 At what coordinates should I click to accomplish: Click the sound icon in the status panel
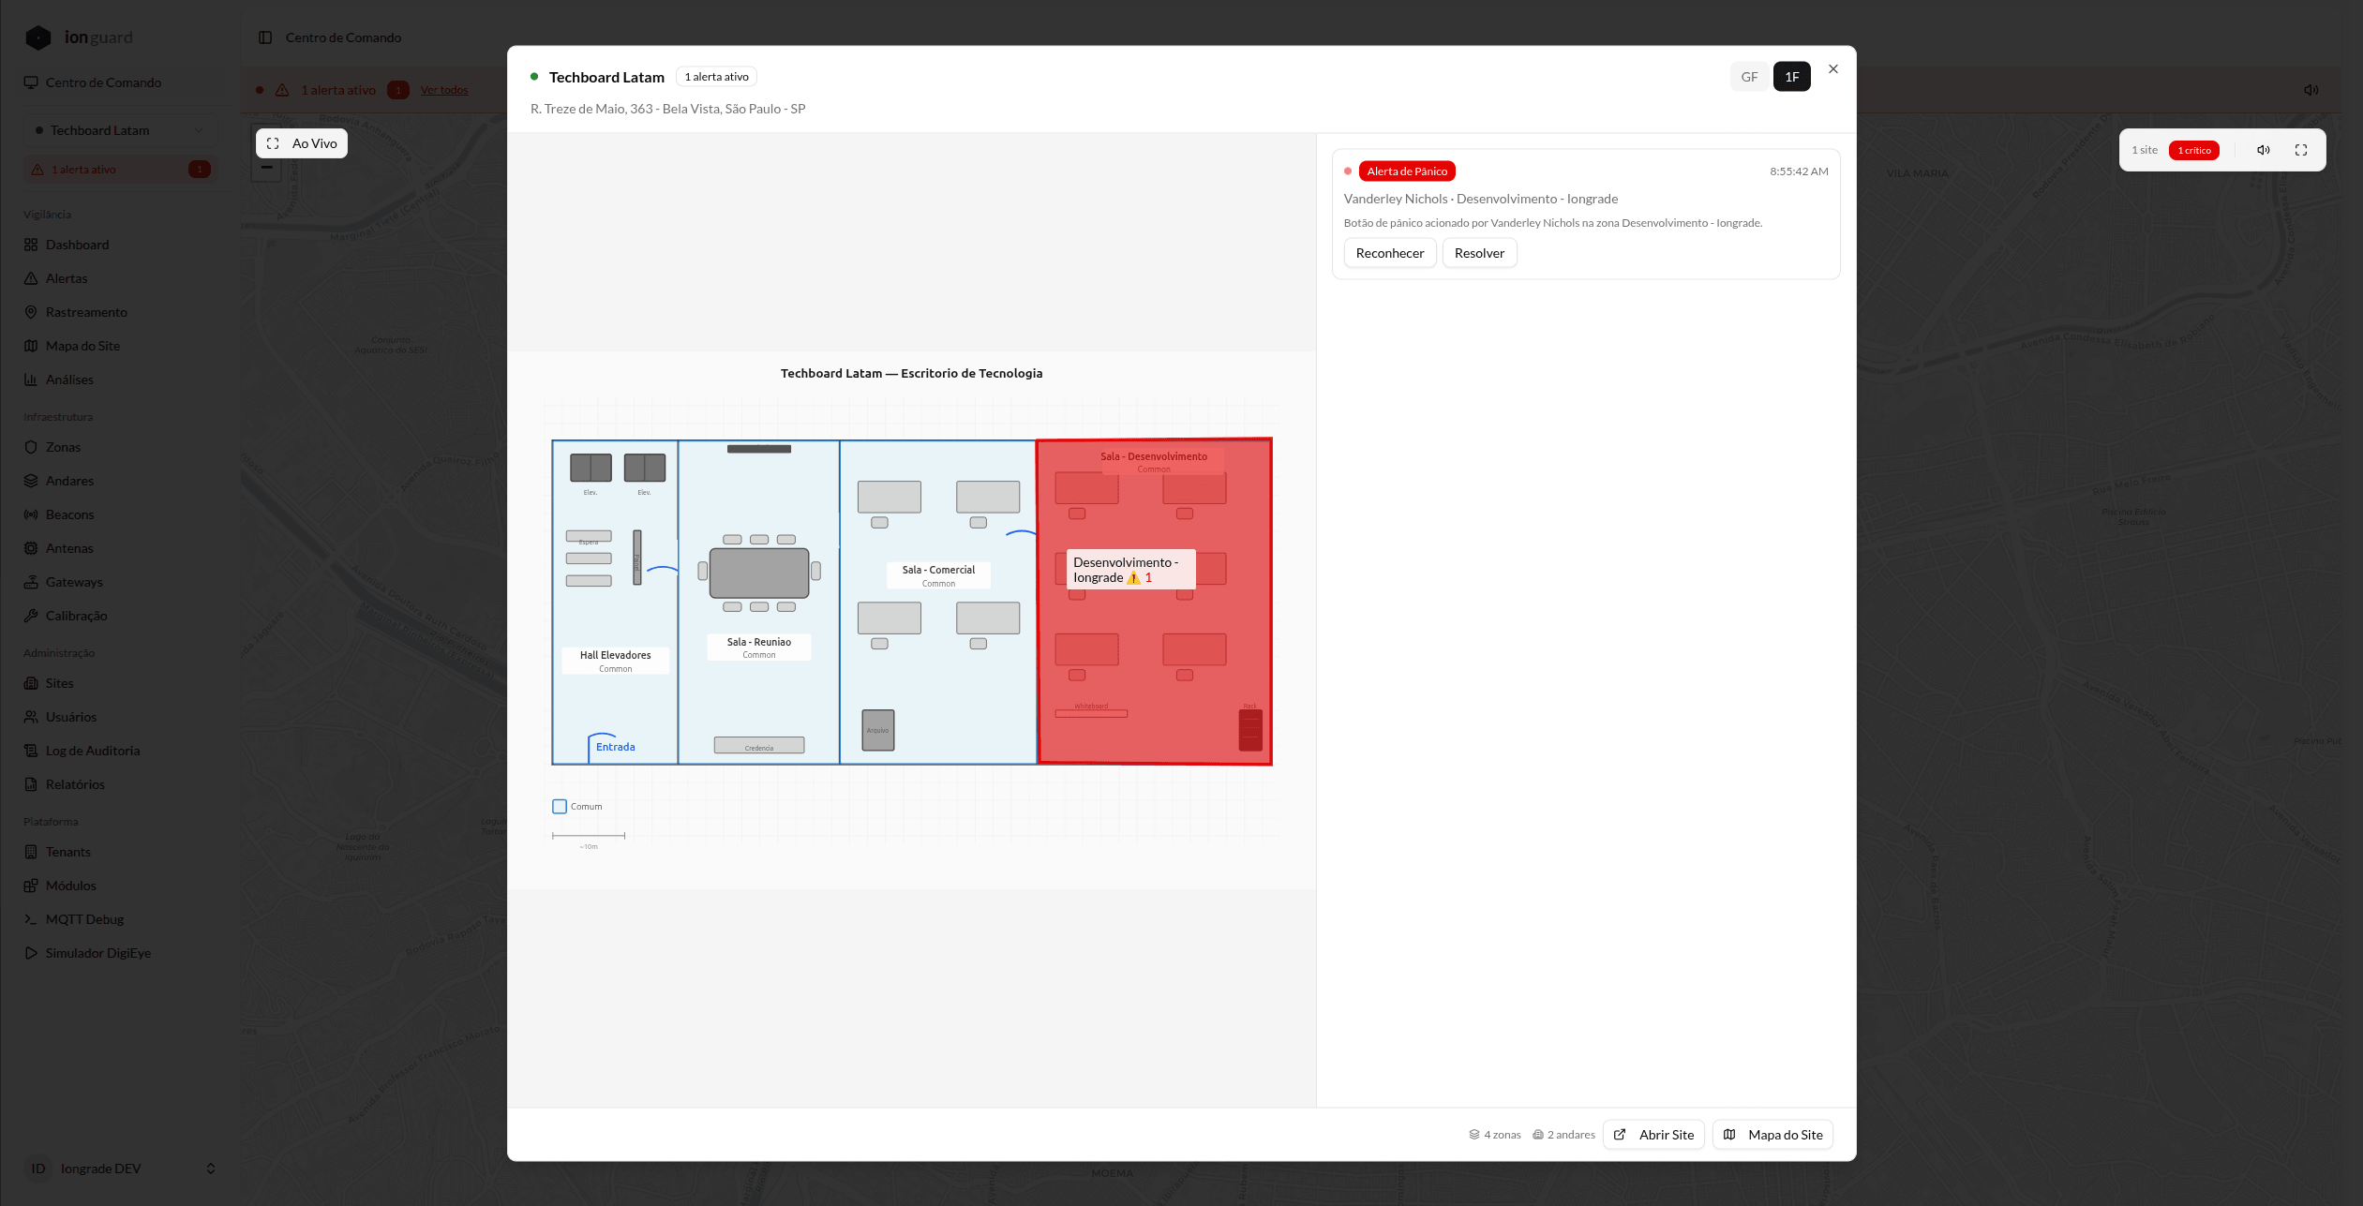(x=2264, y=150)
